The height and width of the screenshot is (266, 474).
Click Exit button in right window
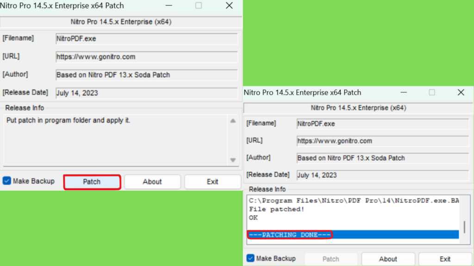(445, 259)
